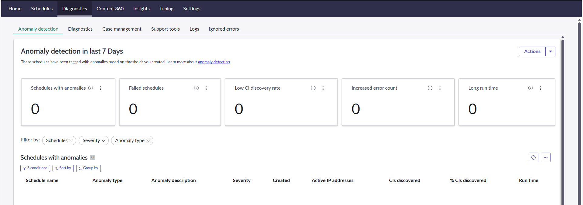Show info for Failed schedules card
Viewport: 583px width, 205px height.
pyautogui.click(x=196, y=88)
